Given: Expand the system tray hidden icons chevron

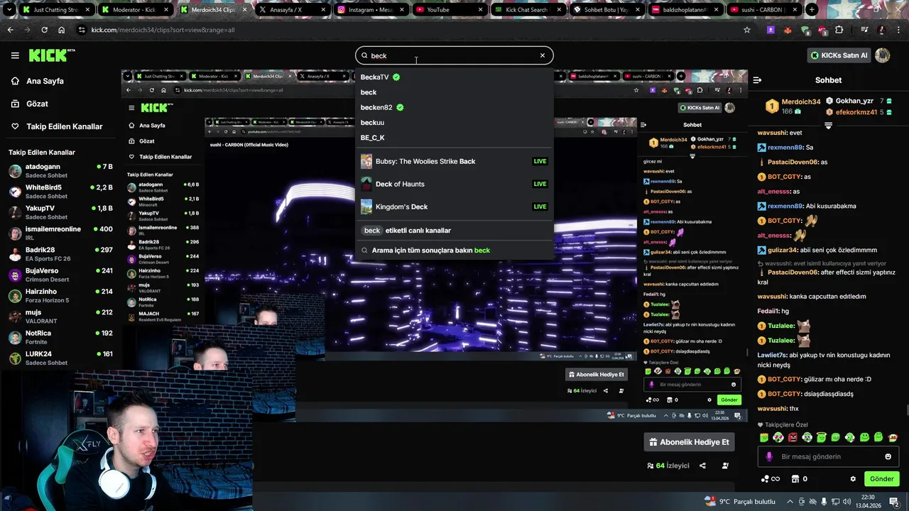Looking at the screenshot, I should click(790, 502).
